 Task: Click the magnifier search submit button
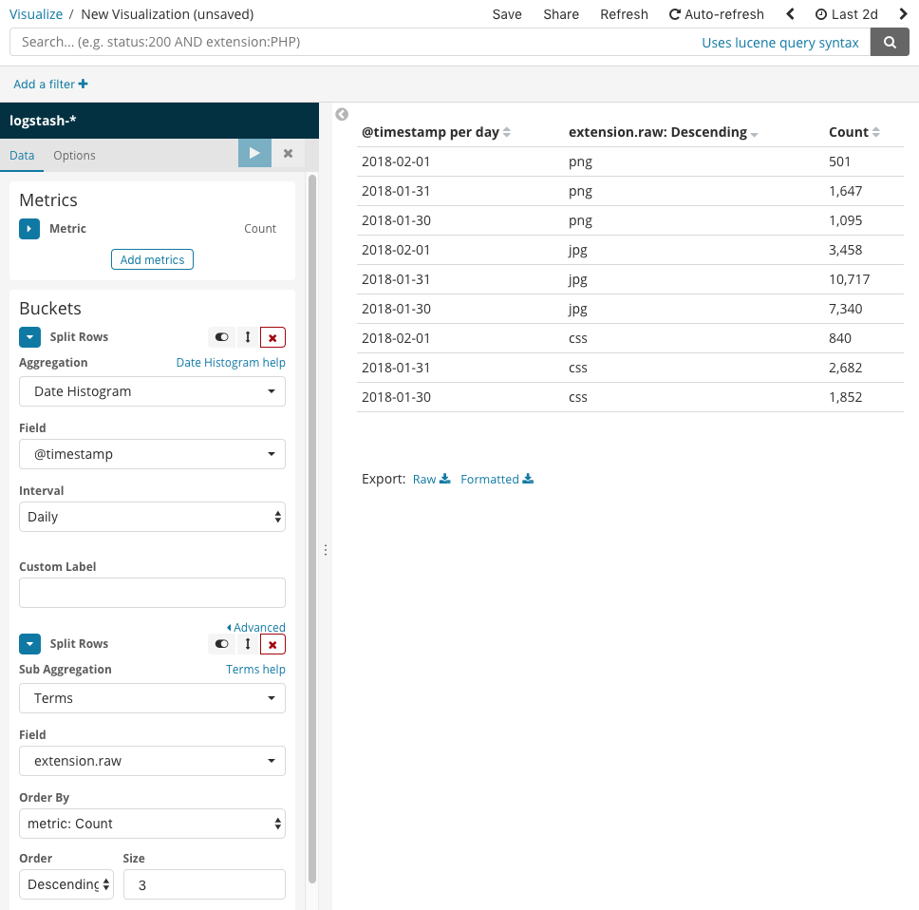(x=890, y=42)
